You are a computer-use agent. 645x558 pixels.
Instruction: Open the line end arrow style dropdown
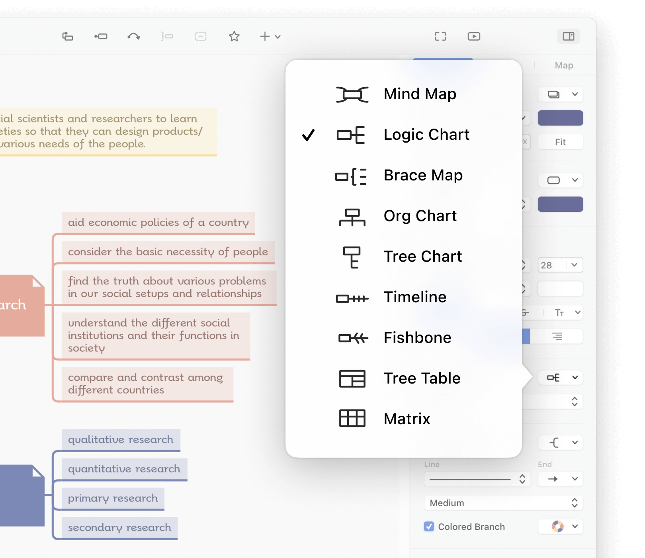[x=560, y=479]
